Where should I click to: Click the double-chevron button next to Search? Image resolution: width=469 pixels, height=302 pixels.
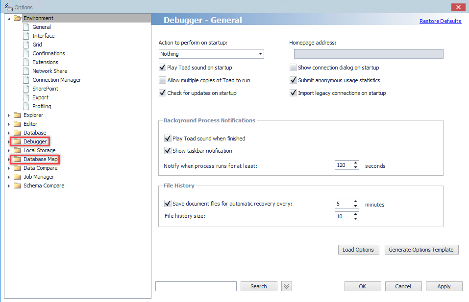point(287,286)
